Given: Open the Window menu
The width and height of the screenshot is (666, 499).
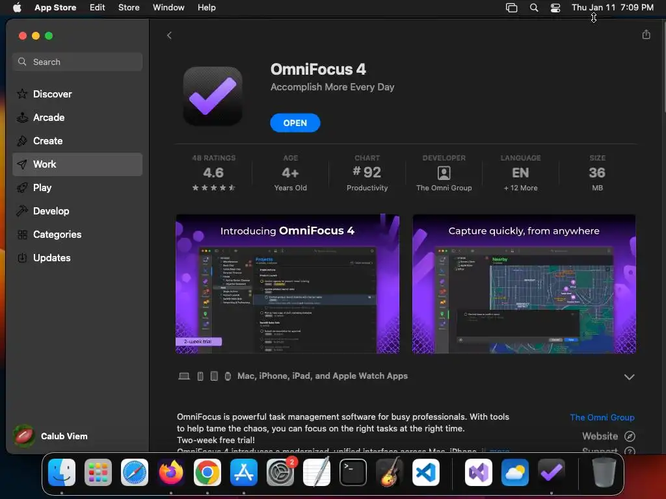Looking at the screenshot, I should [168, 8].
